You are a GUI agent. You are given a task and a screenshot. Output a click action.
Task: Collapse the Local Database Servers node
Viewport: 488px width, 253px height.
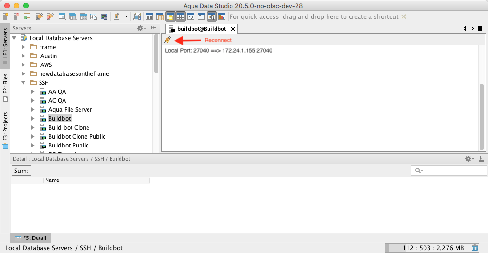(x=14, y=38)
